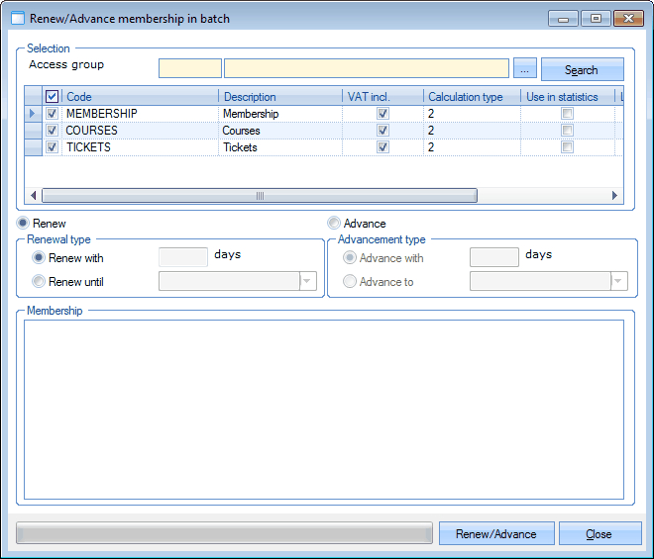Enable Use in statistics for TICKETS

coord(567,147)
